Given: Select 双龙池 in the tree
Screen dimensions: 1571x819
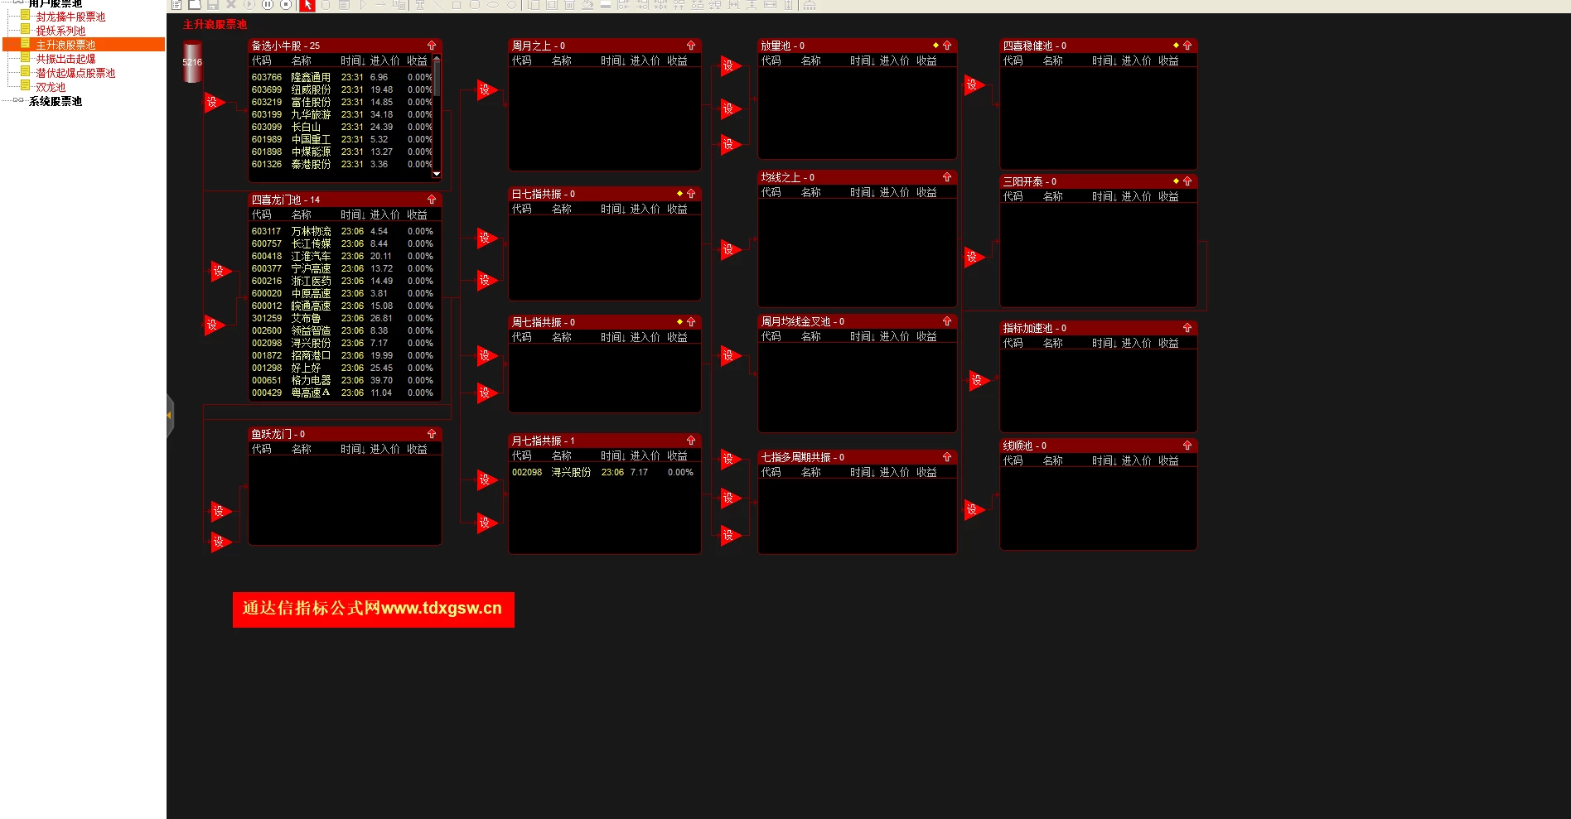Looking at the screenshot, I should point(51,87).
